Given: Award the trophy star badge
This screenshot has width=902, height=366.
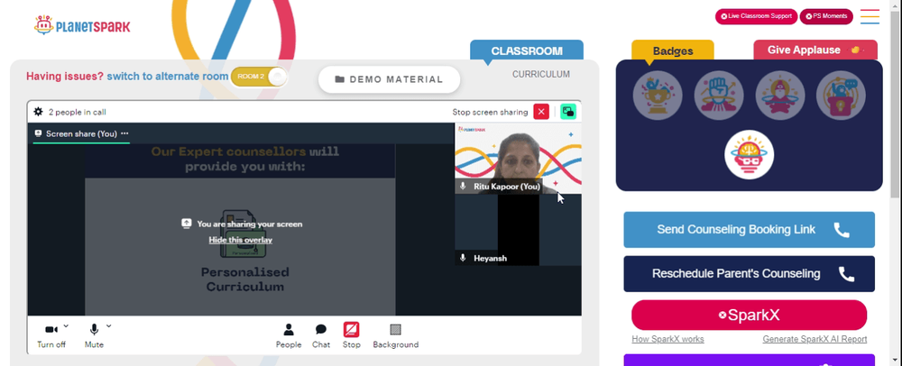Looking at the screenshot, I should pyautogui.click(x=658, y=96).
